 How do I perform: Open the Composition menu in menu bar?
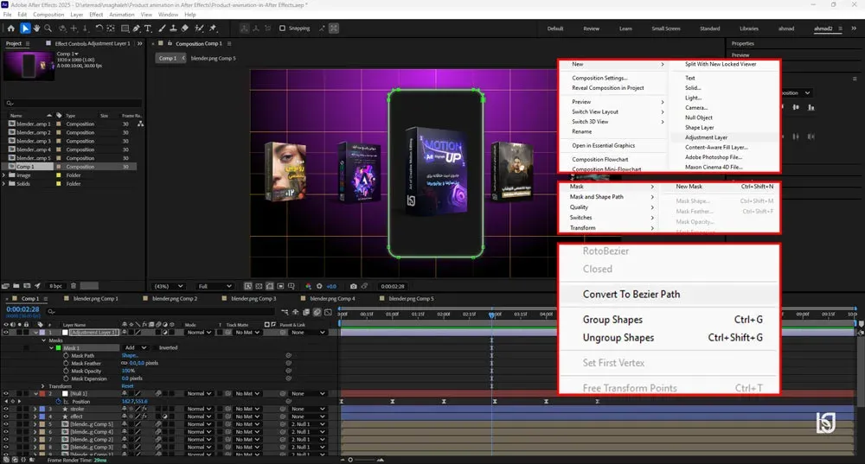[48, 15]
